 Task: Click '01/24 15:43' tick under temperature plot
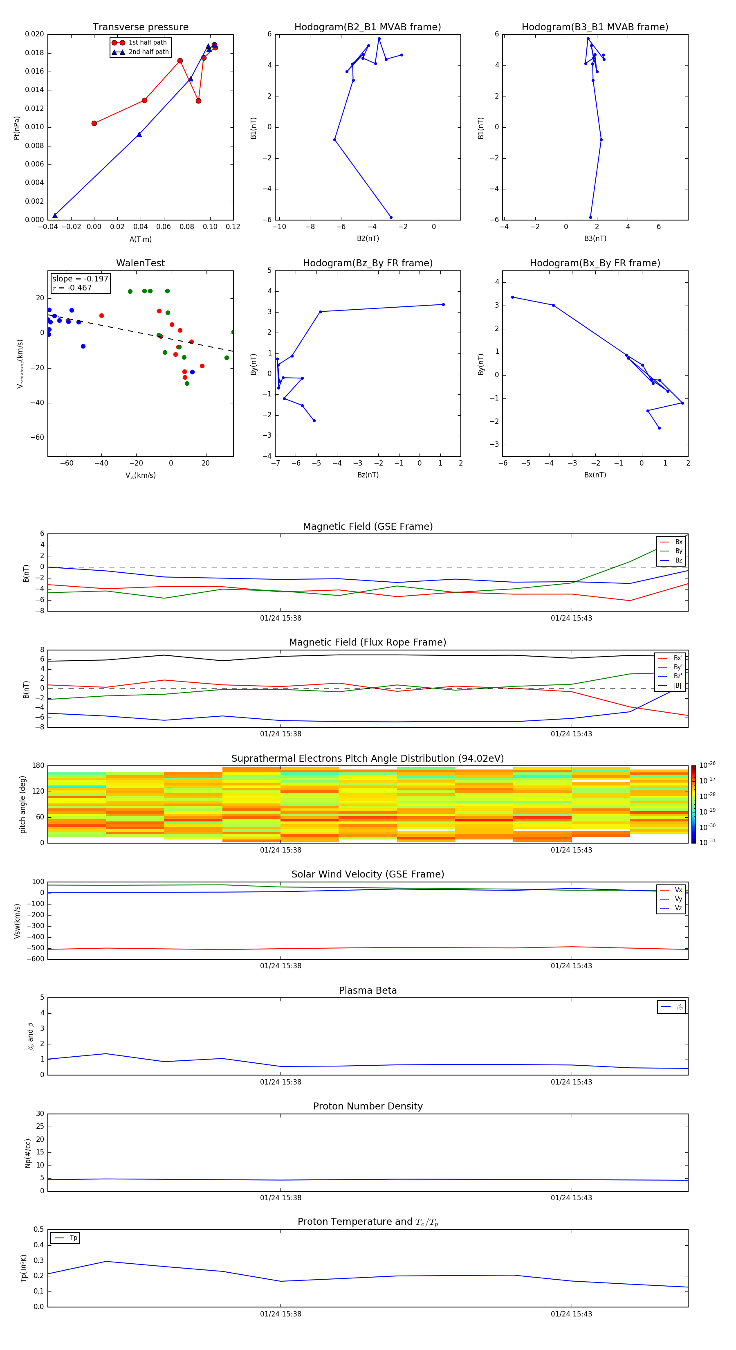coord(572,1314)
